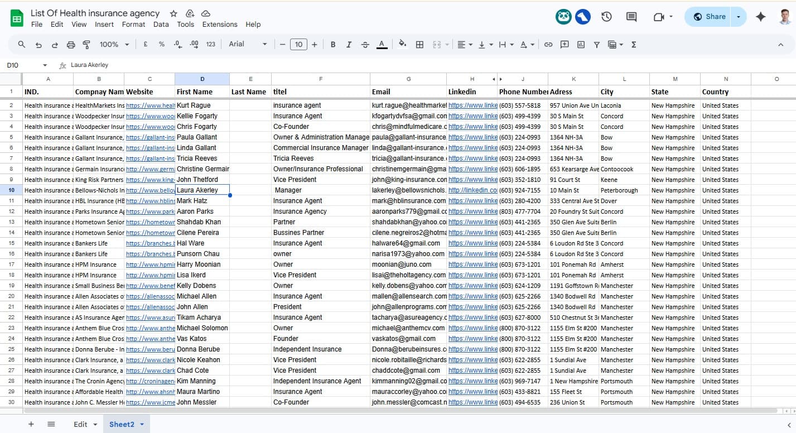796x433 pixels.
Task: Activate the Paint format tool
Action: click(86, 45)
